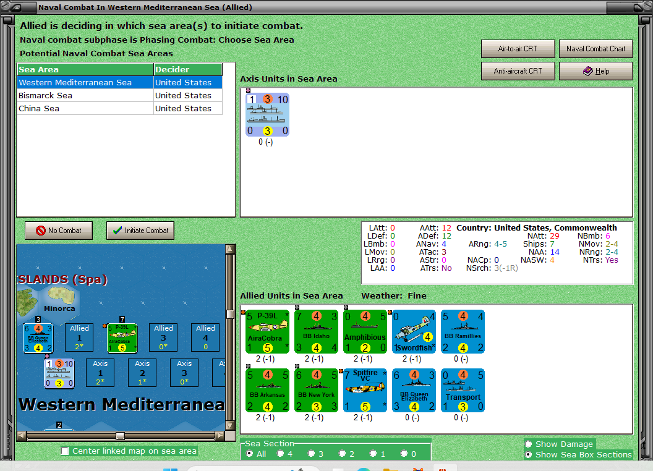Click Allied sea box section 1
This screenshot has width=653, height=471.
point(79,337)
